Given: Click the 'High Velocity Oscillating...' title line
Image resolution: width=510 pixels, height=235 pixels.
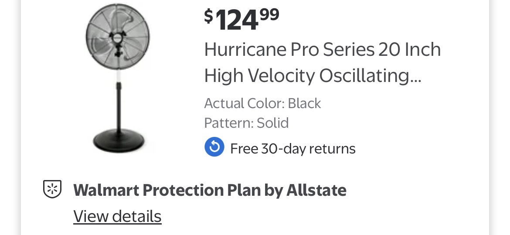Looking at the screenshot, I should coord(313,76).
